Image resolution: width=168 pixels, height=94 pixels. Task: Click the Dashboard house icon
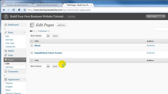click(x=6, y=25)
